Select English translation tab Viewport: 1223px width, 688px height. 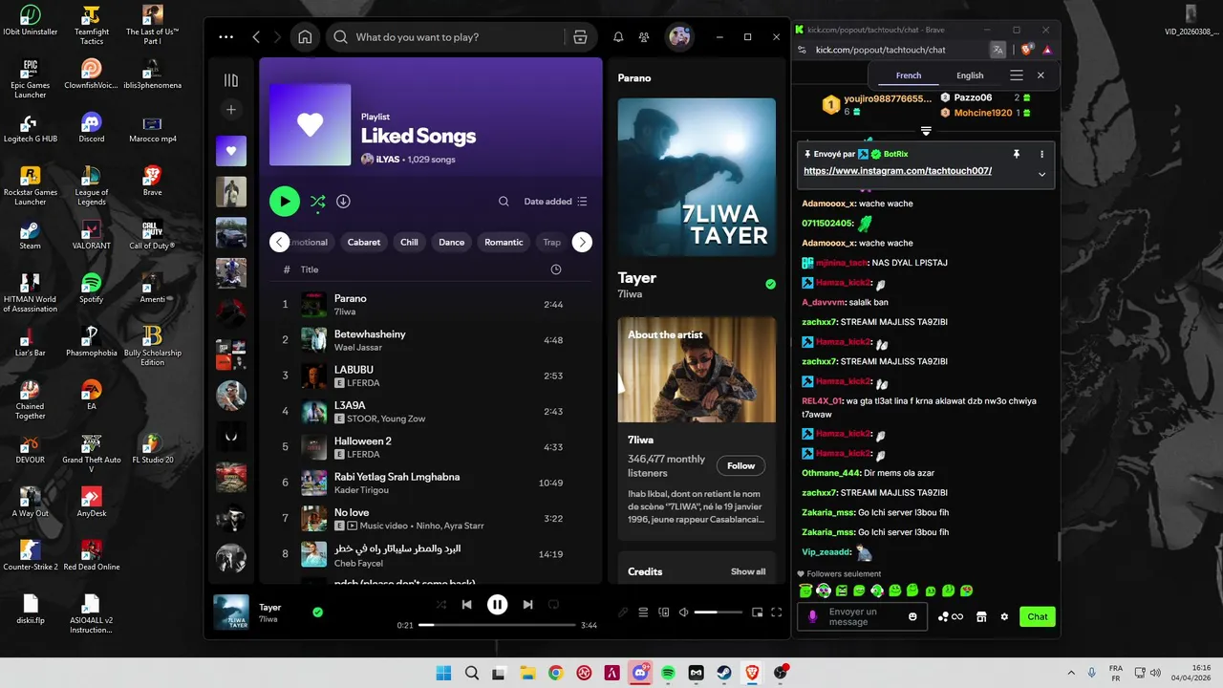tap(970, 75)
